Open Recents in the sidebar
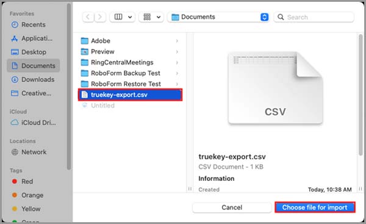 pyautogui.click(x=33, y=24)
